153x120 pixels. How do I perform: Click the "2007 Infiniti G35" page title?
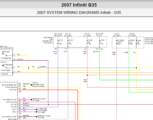point(79,5)
